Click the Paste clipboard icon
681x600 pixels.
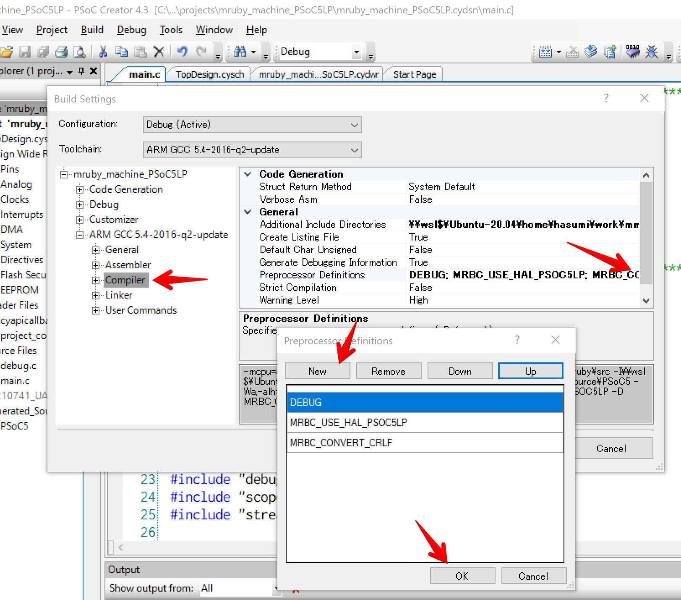[x=140, y=52]
